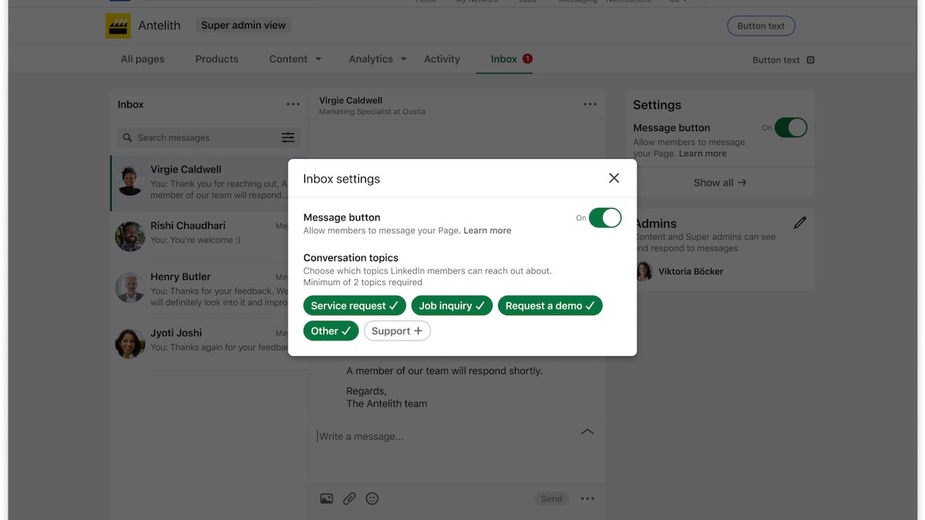This screenshot has width=925, height=520.
Task: Open Jyoti Joshi conversation
Action: pyautogui.click(x=210, y=344)
